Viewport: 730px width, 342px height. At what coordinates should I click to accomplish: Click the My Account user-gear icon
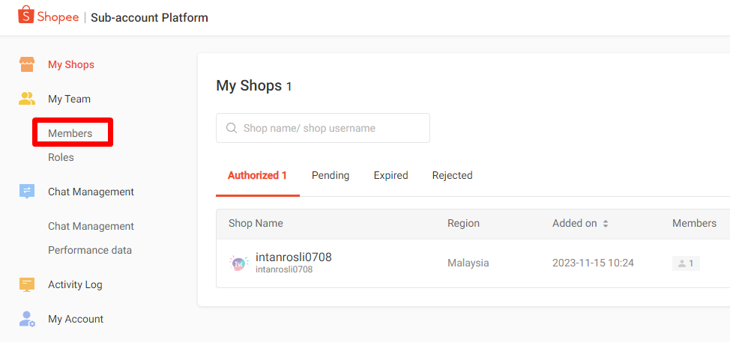tap(27, 319)
